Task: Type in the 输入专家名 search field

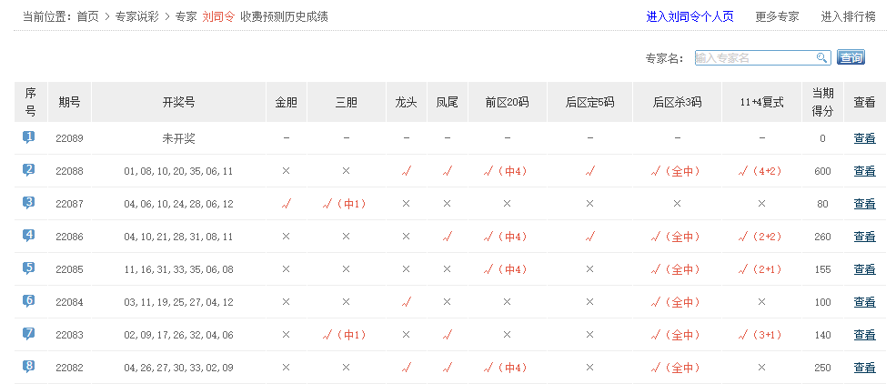Action: point(754,57)
